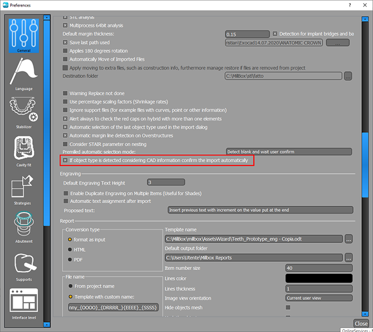Click the main panel vertical scrollbar thumb
The width and height of the screenshot is (373, 332).
tap(365, 165)
